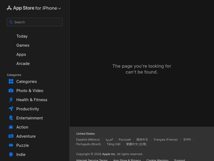The image size is (214, 161).
Task: Click the Adventure map icon
Action: (x=11, y=136)
